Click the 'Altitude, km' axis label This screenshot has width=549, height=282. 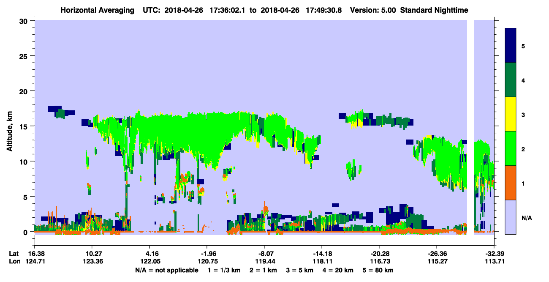(x=9, y=132)
